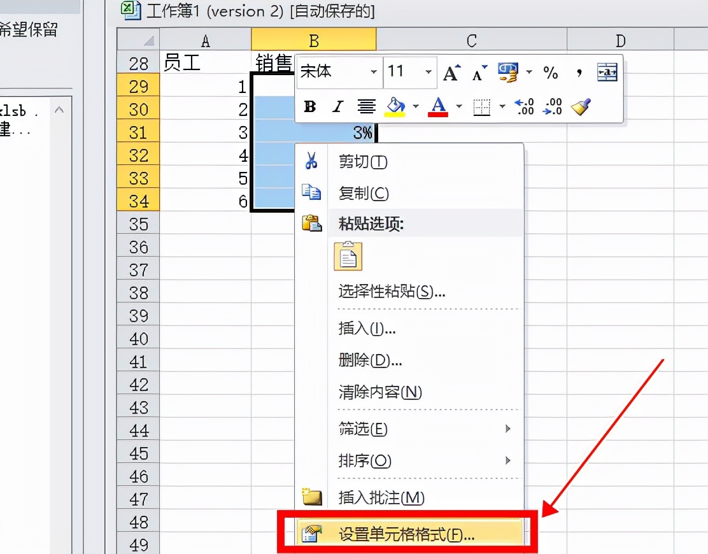The width and height of the screenshot is (708, 554).
Task: Choose 插入(I)... from context menu
Action: (x=409, y=328)
